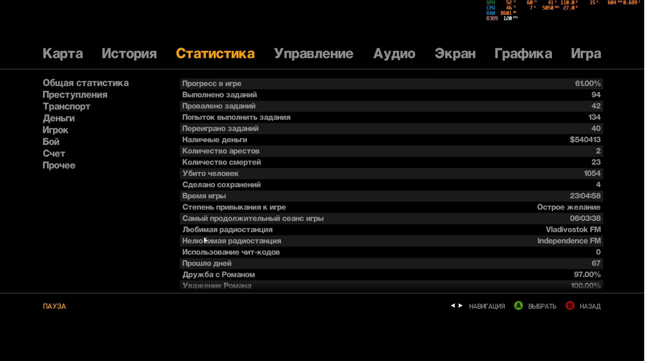The width and height of the screenshot is (645, 361).
Task: Switch to the Аудио tab
Action: [394, 53]
